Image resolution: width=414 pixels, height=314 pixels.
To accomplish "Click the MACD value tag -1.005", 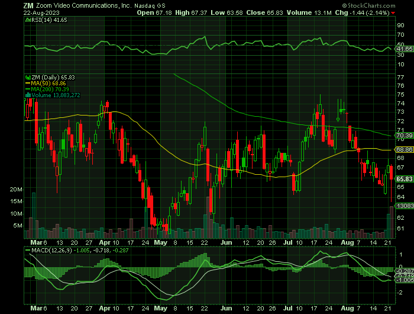I will [404, 280].
